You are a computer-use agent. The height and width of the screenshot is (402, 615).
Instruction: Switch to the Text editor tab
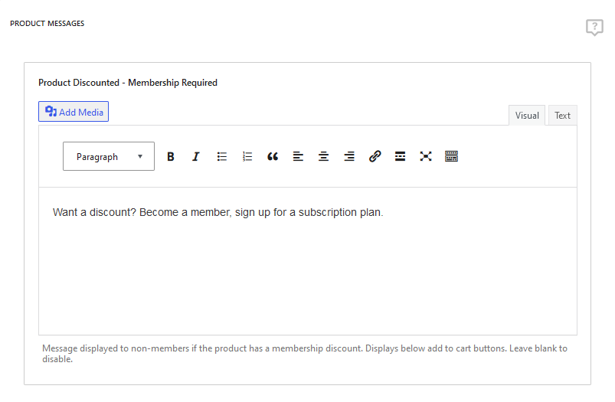[562, 116]
